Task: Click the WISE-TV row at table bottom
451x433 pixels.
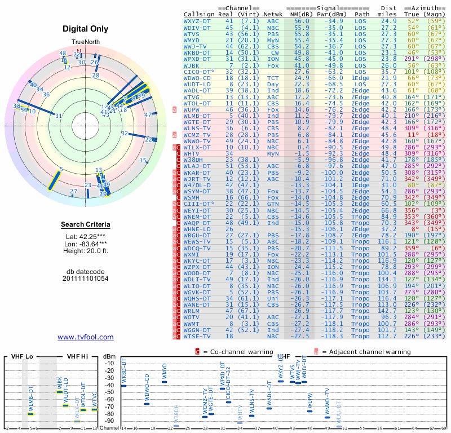Action: pyautogui.click(x=197, y=336)
